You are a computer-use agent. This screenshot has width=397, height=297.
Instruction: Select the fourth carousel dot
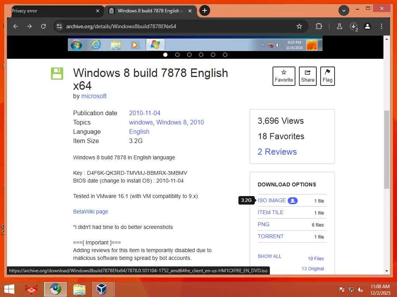point(201,55)
